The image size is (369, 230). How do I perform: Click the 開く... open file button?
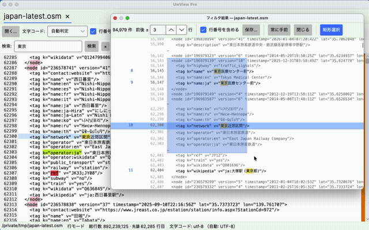[x=11, y=31]
